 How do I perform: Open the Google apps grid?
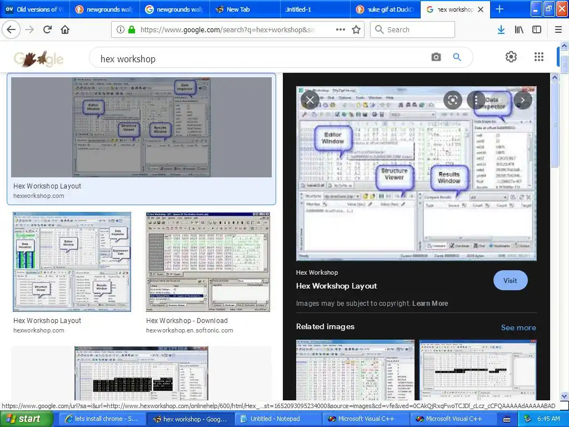[539, 57]
